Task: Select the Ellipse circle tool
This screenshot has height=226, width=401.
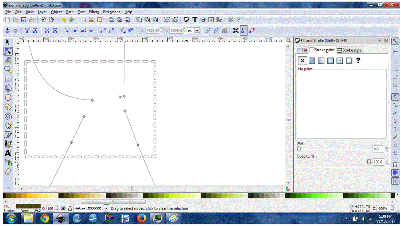Action: tap(8, 98)
